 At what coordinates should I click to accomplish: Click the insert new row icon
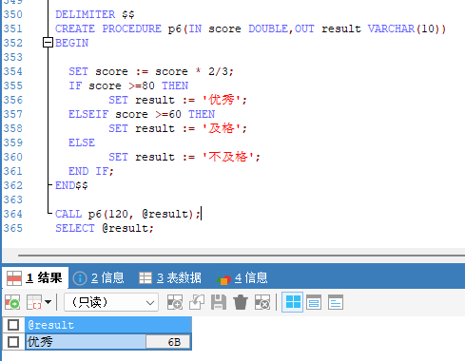pos(175,302)
